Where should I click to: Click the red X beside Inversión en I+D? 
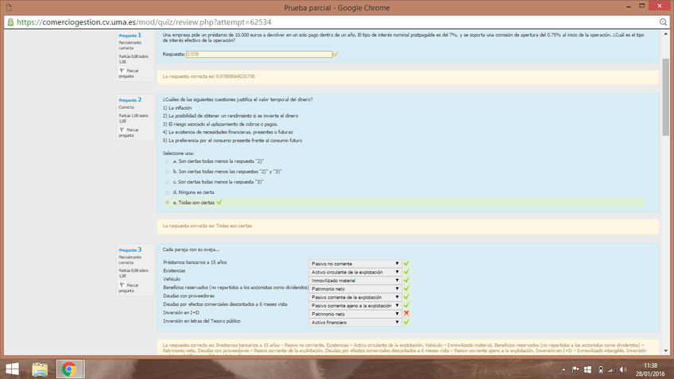(406, 314)
